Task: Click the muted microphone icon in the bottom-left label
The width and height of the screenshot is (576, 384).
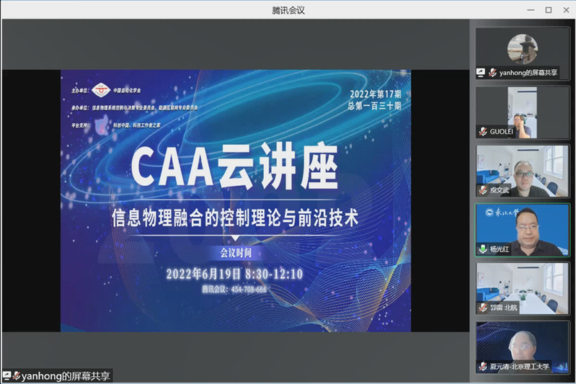Action: click(17, 376)
